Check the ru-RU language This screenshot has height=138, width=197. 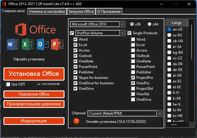169,35
